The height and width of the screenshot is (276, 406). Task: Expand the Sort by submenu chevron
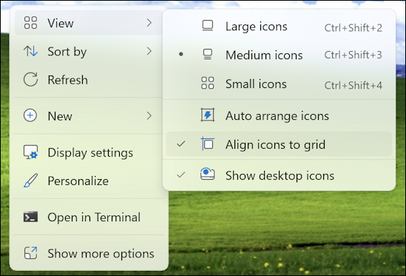click(149, 51)
